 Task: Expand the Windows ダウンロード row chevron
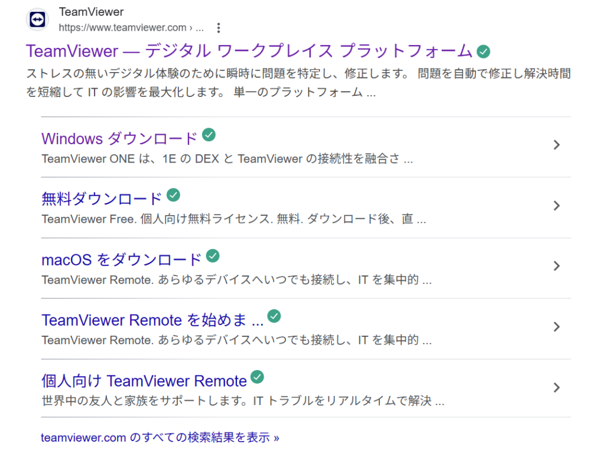pos(556,145)
